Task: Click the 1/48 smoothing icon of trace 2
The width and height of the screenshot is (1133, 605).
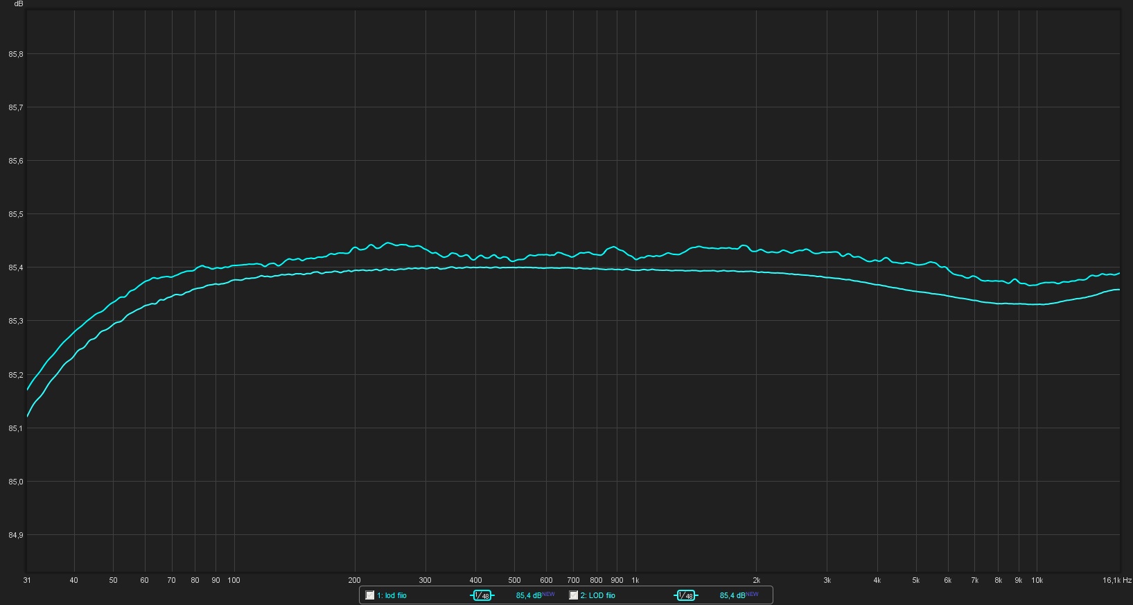Action: (686, 595)
